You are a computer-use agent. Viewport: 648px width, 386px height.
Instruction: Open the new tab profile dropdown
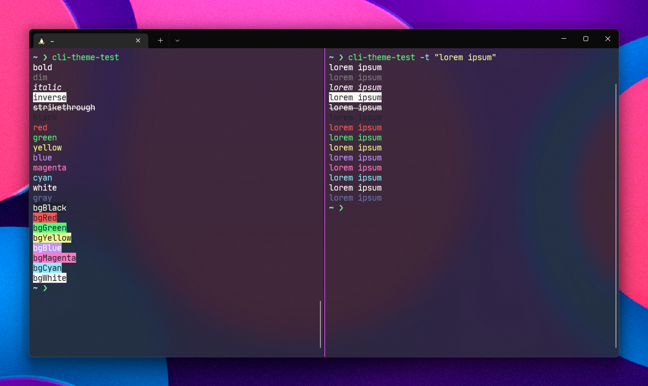pyautogui.click(x=177, y=41)
